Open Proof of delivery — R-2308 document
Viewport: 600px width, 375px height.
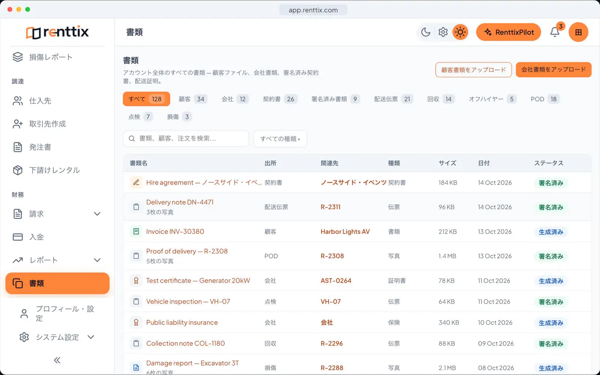click(x=187, y=251)
